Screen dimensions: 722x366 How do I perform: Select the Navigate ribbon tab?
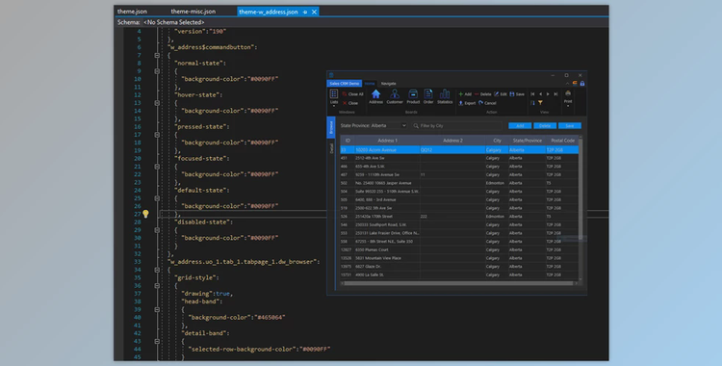[389, 84]
